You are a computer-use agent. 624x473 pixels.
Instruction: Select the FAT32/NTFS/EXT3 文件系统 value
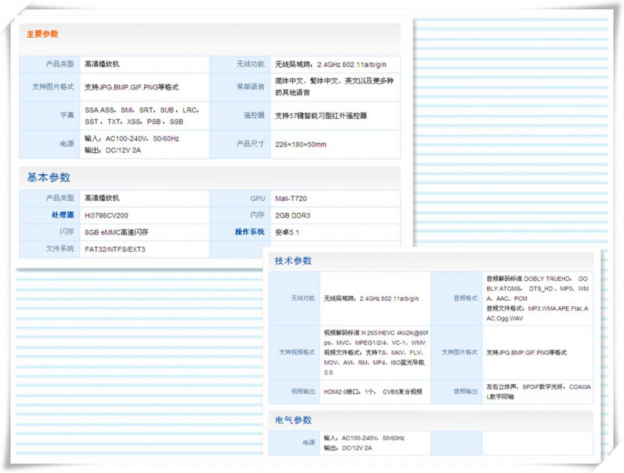click(x=115, y=249)
